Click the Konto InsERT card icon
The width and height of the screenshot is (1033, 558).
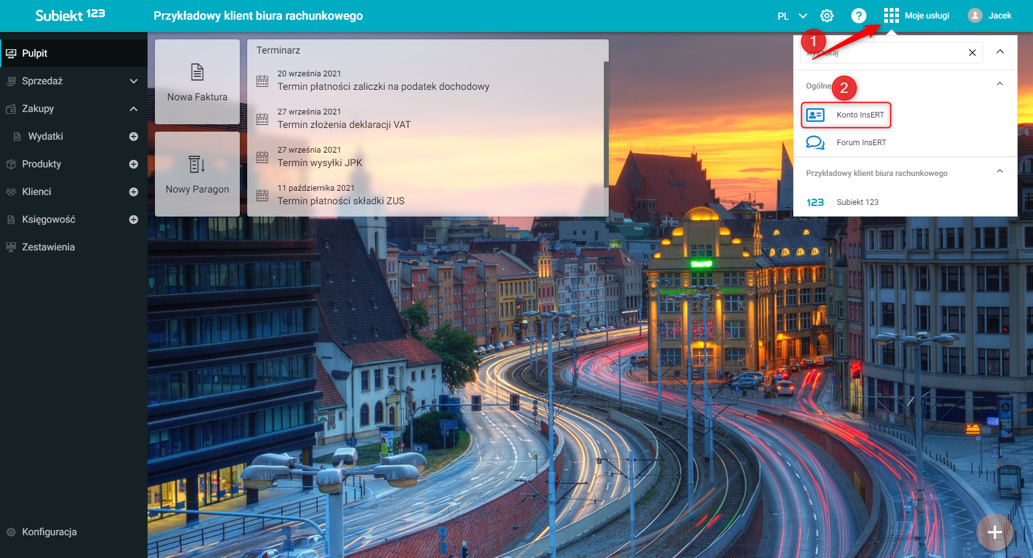pos(815,115)
